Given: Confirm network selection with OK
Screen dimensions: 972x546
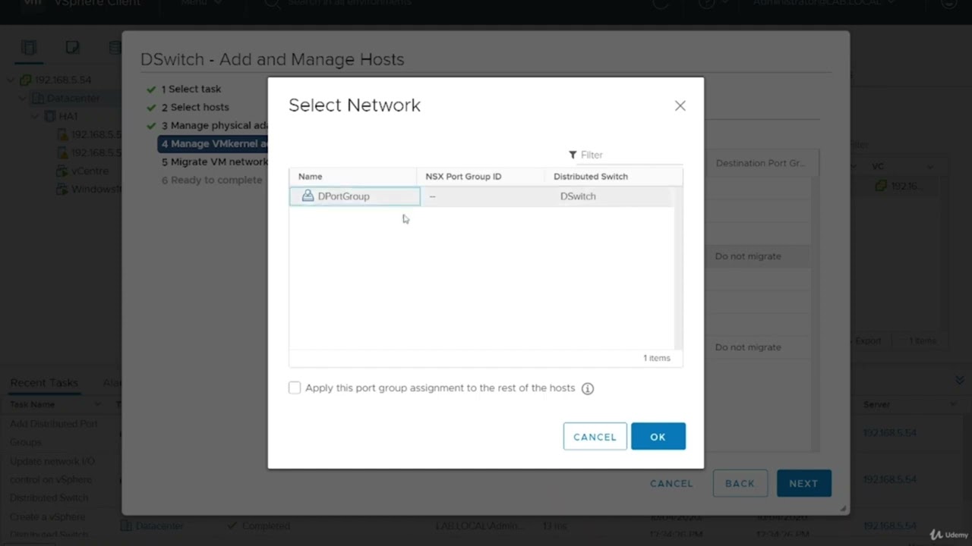Looking at the screenshot, I should (658, 436).
